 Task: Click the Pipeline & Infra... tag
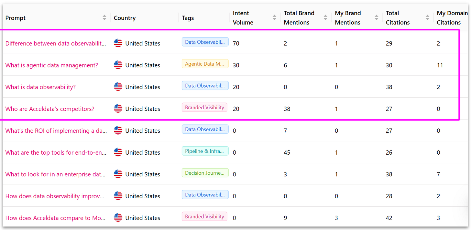pos(205,151)
